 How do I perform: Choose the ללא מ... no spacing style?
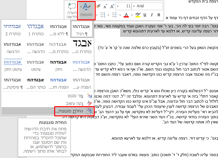coord(59,30)
